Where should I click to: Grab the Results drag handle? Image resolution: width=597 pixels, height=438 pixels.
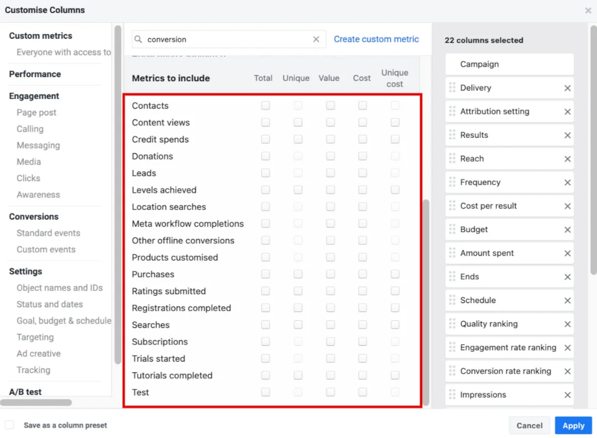tap(452, 135)
